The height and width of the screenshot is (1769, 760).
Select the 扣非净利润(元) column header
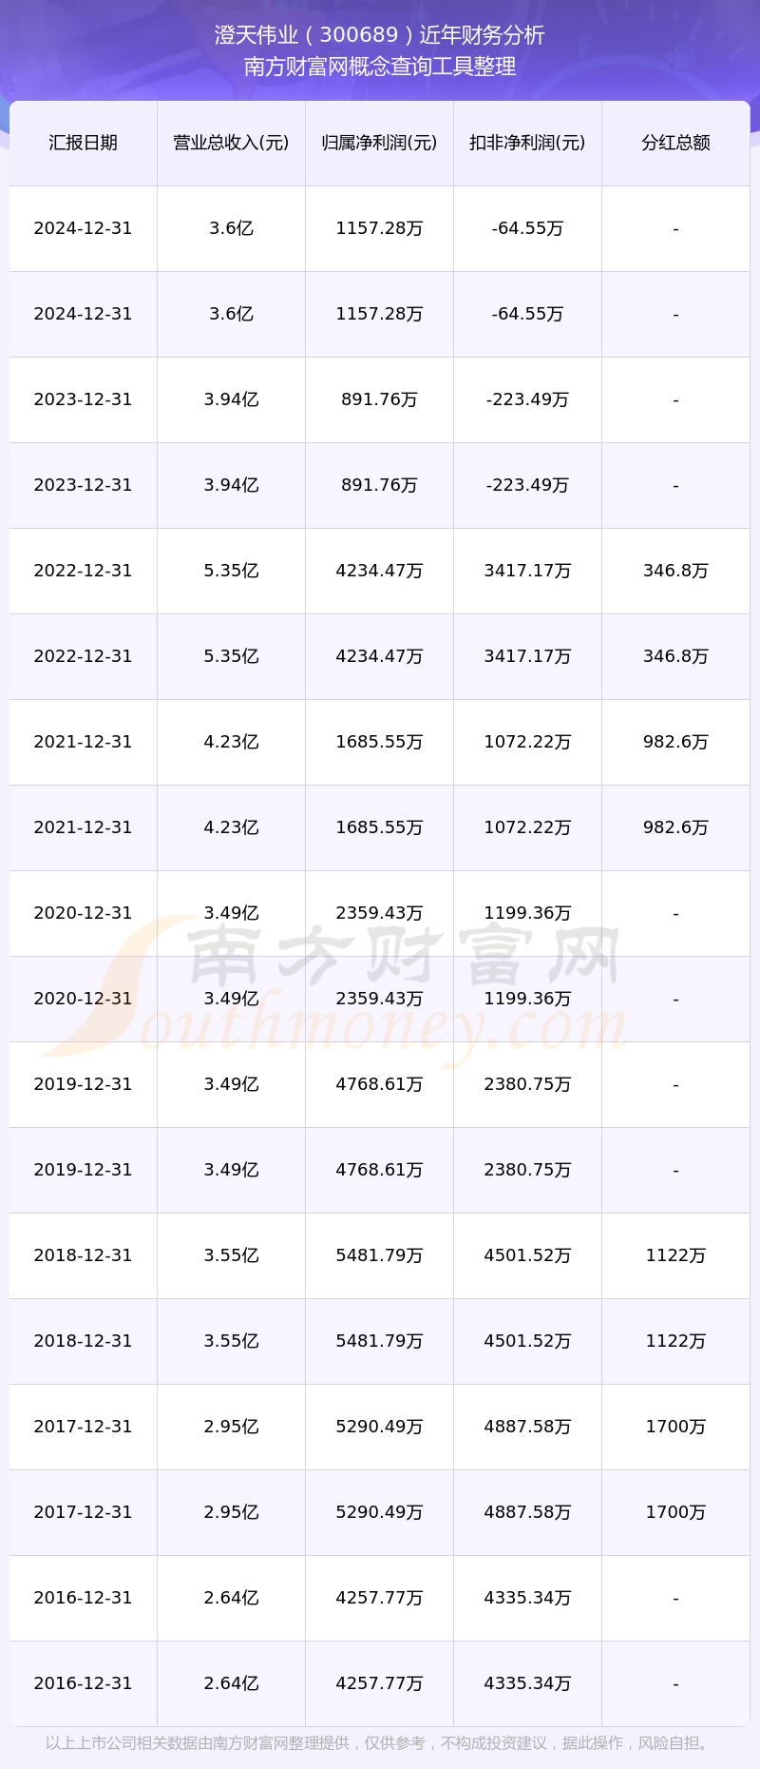[x=527, y=143]
